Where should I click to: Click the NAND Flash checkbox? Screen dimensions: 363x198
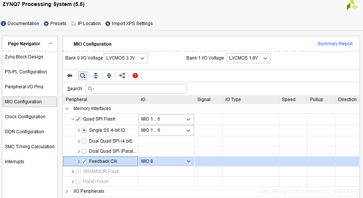click(x=78, y=182)
